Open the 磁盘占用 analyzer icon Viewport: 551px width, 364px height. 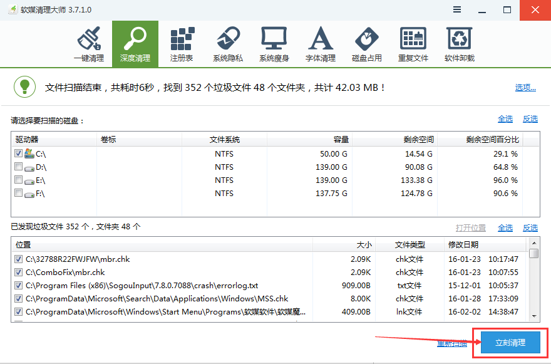click(x=367, y=43)
